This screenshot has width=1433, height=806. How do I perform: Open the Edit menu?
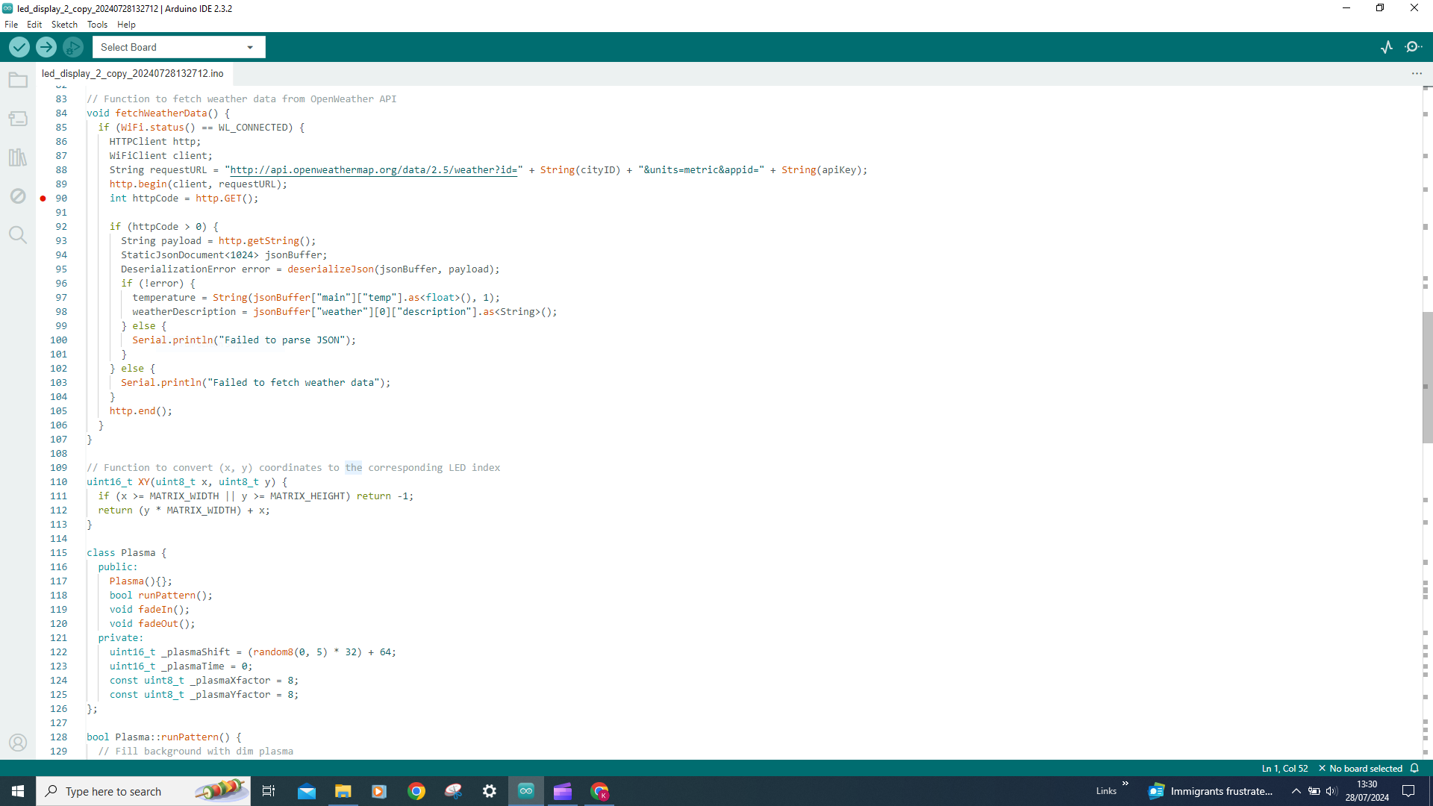[34, 25]
